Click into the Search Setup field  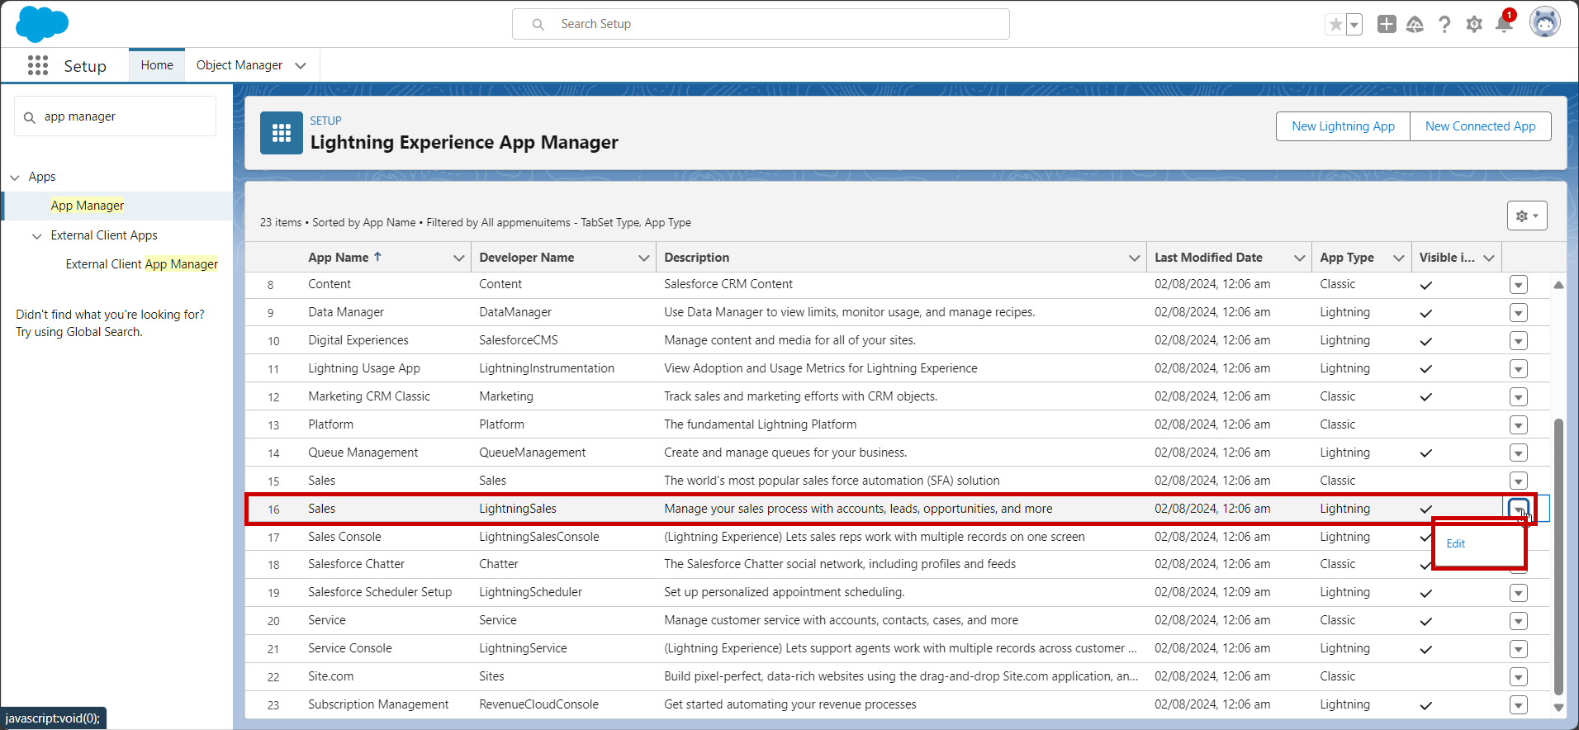pyautogui.click(x=761, y=24)
